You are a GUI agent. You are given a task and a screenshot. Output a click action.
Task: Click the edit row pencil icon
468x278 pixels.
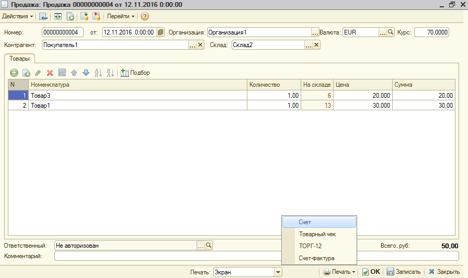click(38, 73)
